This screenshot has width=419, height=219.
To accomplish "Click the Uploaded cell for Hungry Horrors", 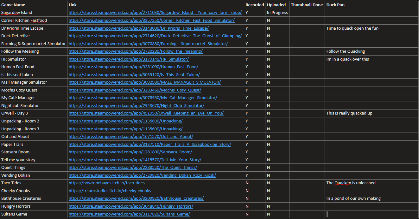I will (x=277, y=206).
